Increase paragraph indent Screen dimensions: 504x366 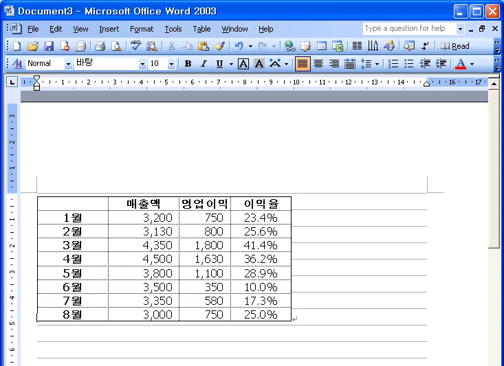441,64
